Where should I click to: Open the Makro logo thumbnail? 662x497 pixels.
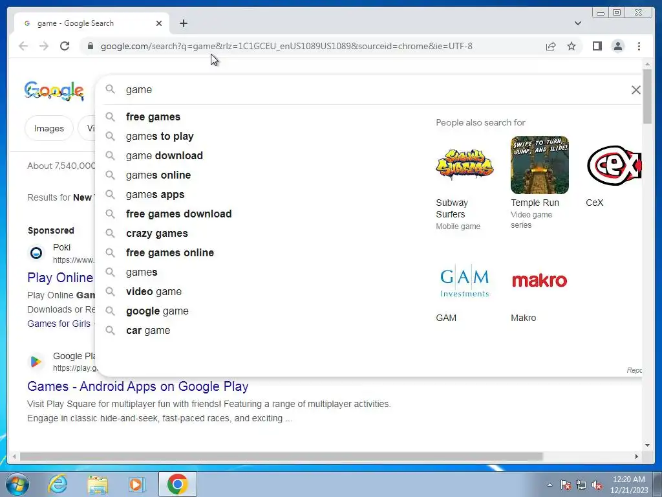coord(540,281)
